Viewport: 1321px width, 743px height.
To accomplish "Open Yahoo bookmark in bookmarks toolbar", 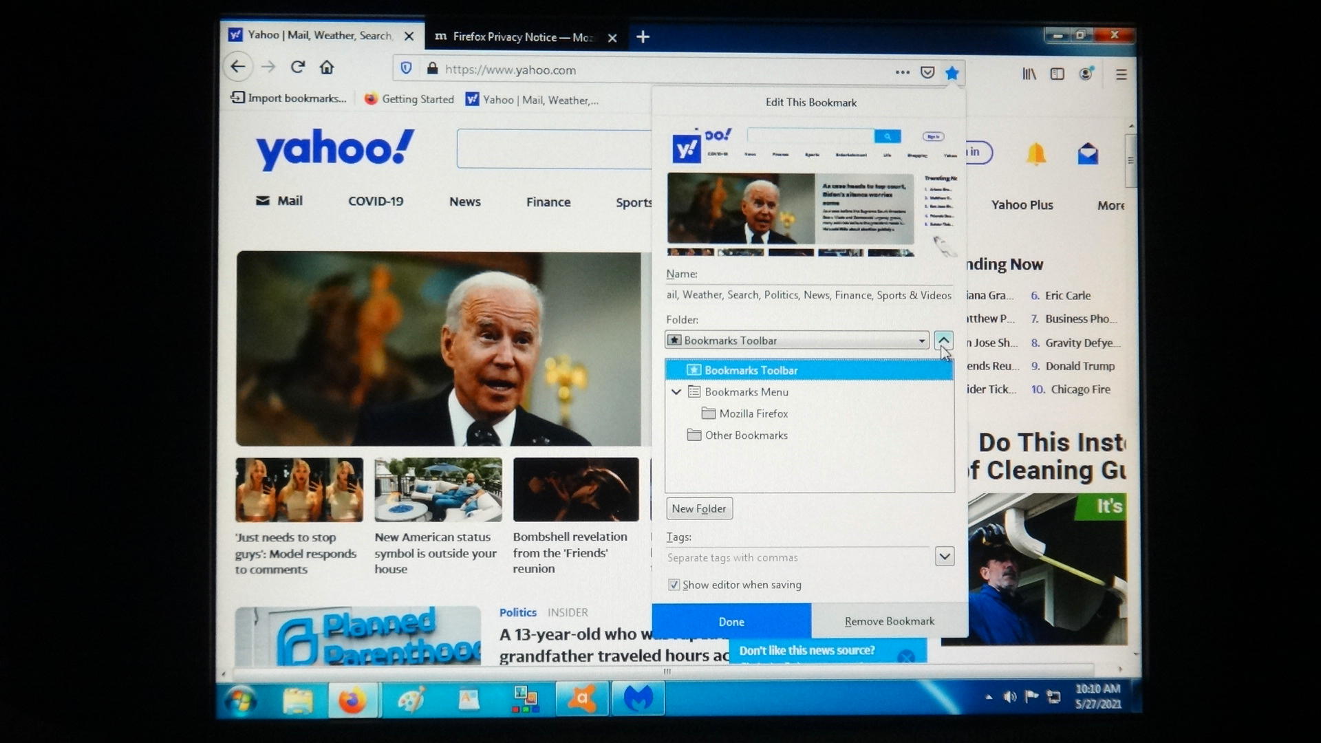I will 532,100.
